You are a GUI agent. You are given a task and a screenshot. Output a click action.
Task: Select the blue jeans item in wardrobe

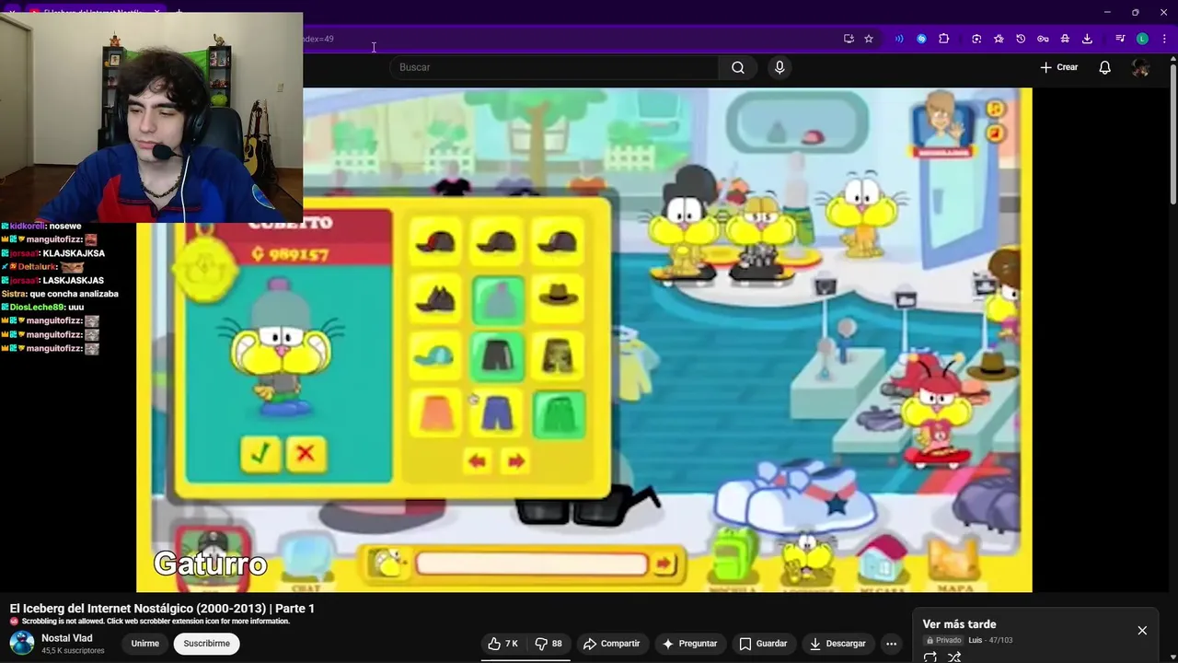point(497,414)
